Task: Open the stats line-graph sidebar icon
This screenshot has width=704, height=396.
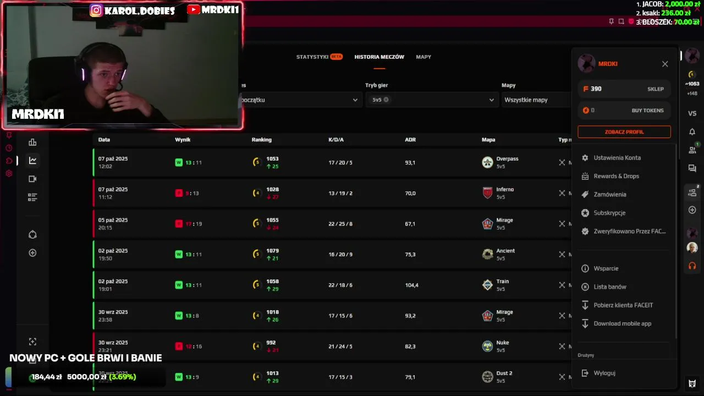Action: coord(32,161)
